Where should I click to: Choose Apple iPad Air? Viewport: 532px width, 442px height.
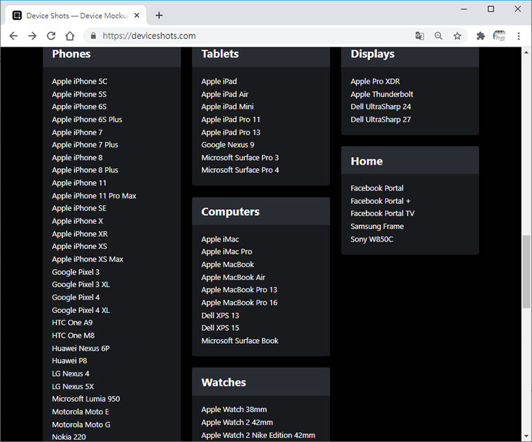(x=224, y=94)
